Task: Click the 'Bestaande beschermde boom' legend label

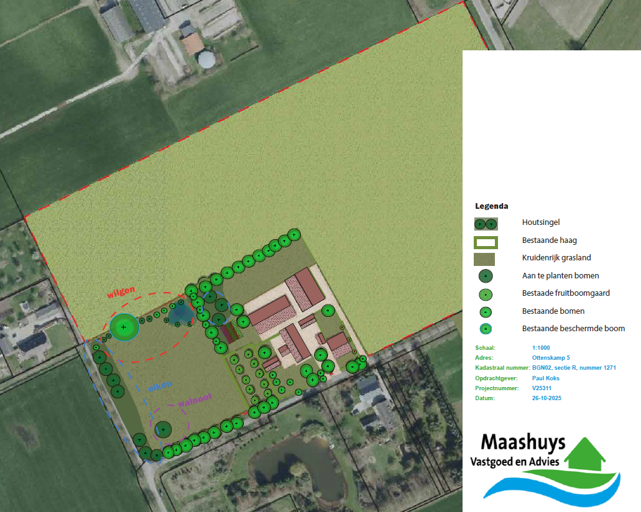Action: 574,329
